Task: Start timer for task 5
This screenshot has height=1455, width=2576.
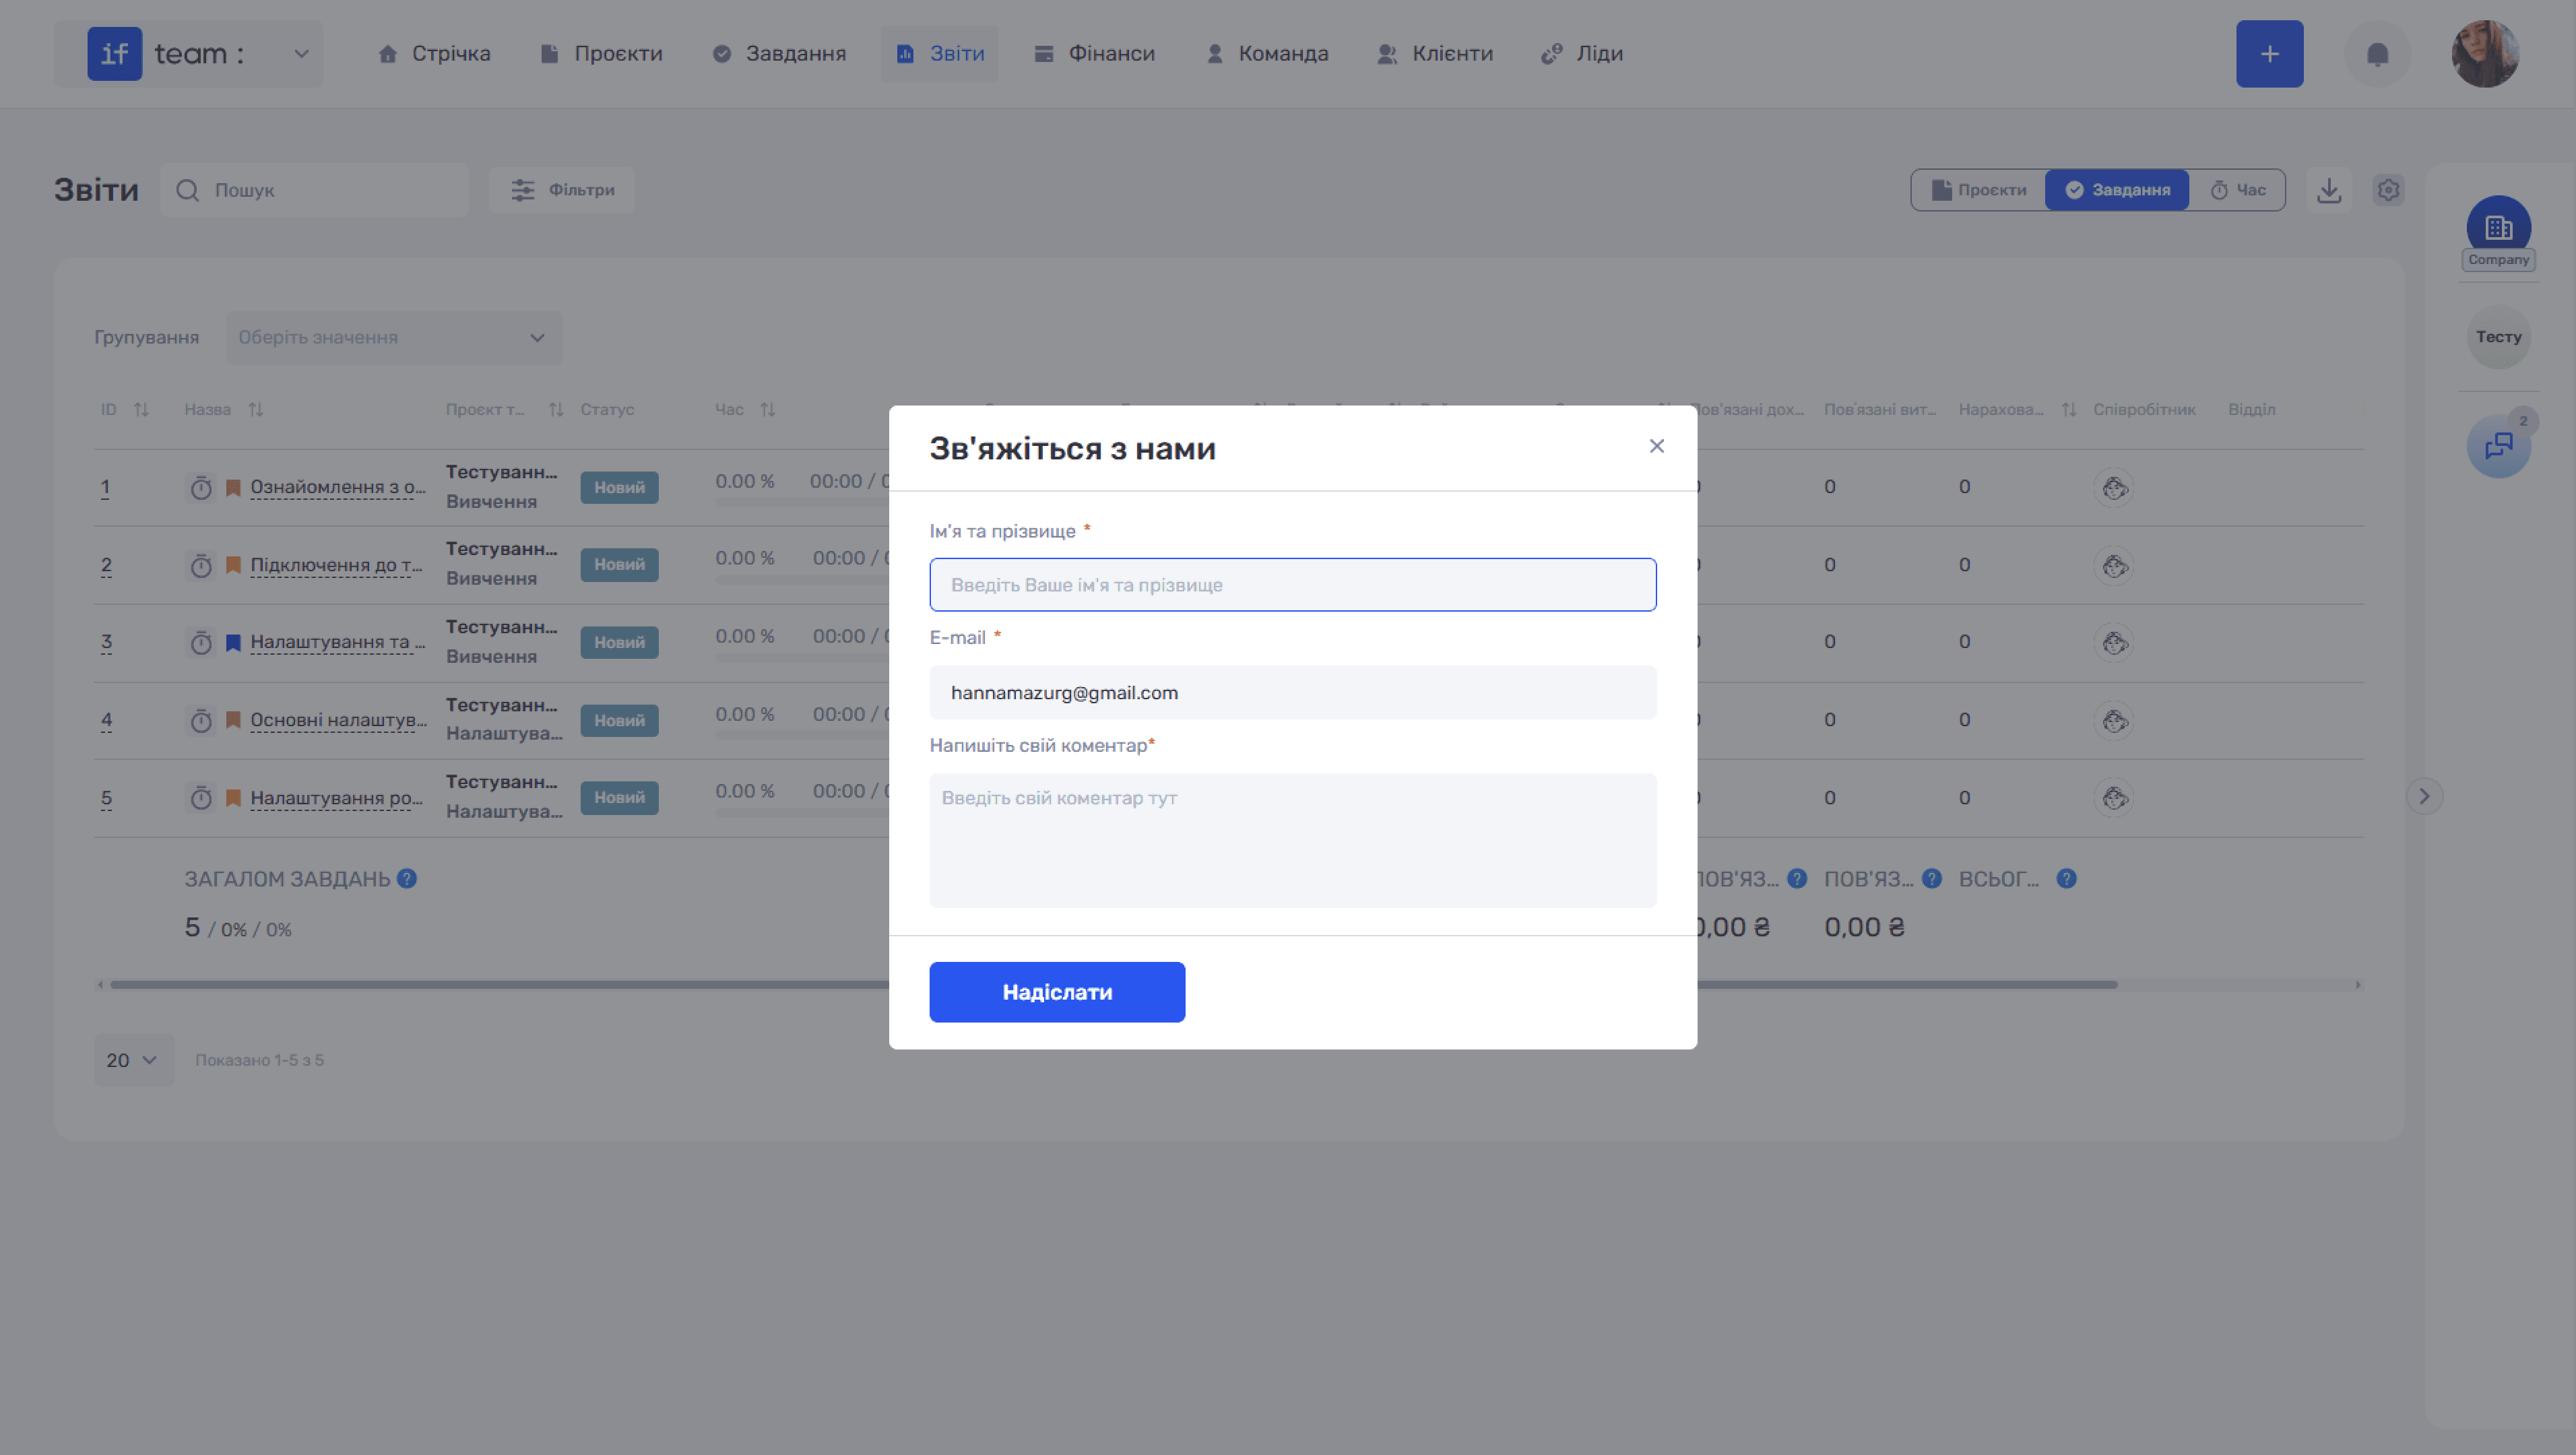Action: point(201,798)
